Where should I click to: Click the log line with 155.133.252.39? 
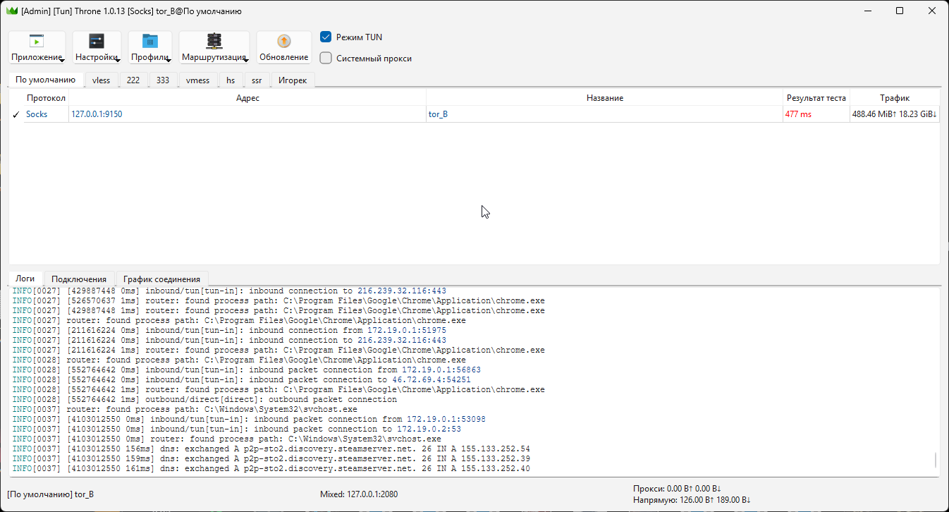[271, 458]
